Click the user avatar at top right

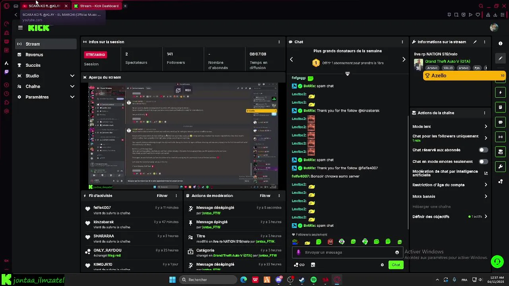click(x=494, y=27)
